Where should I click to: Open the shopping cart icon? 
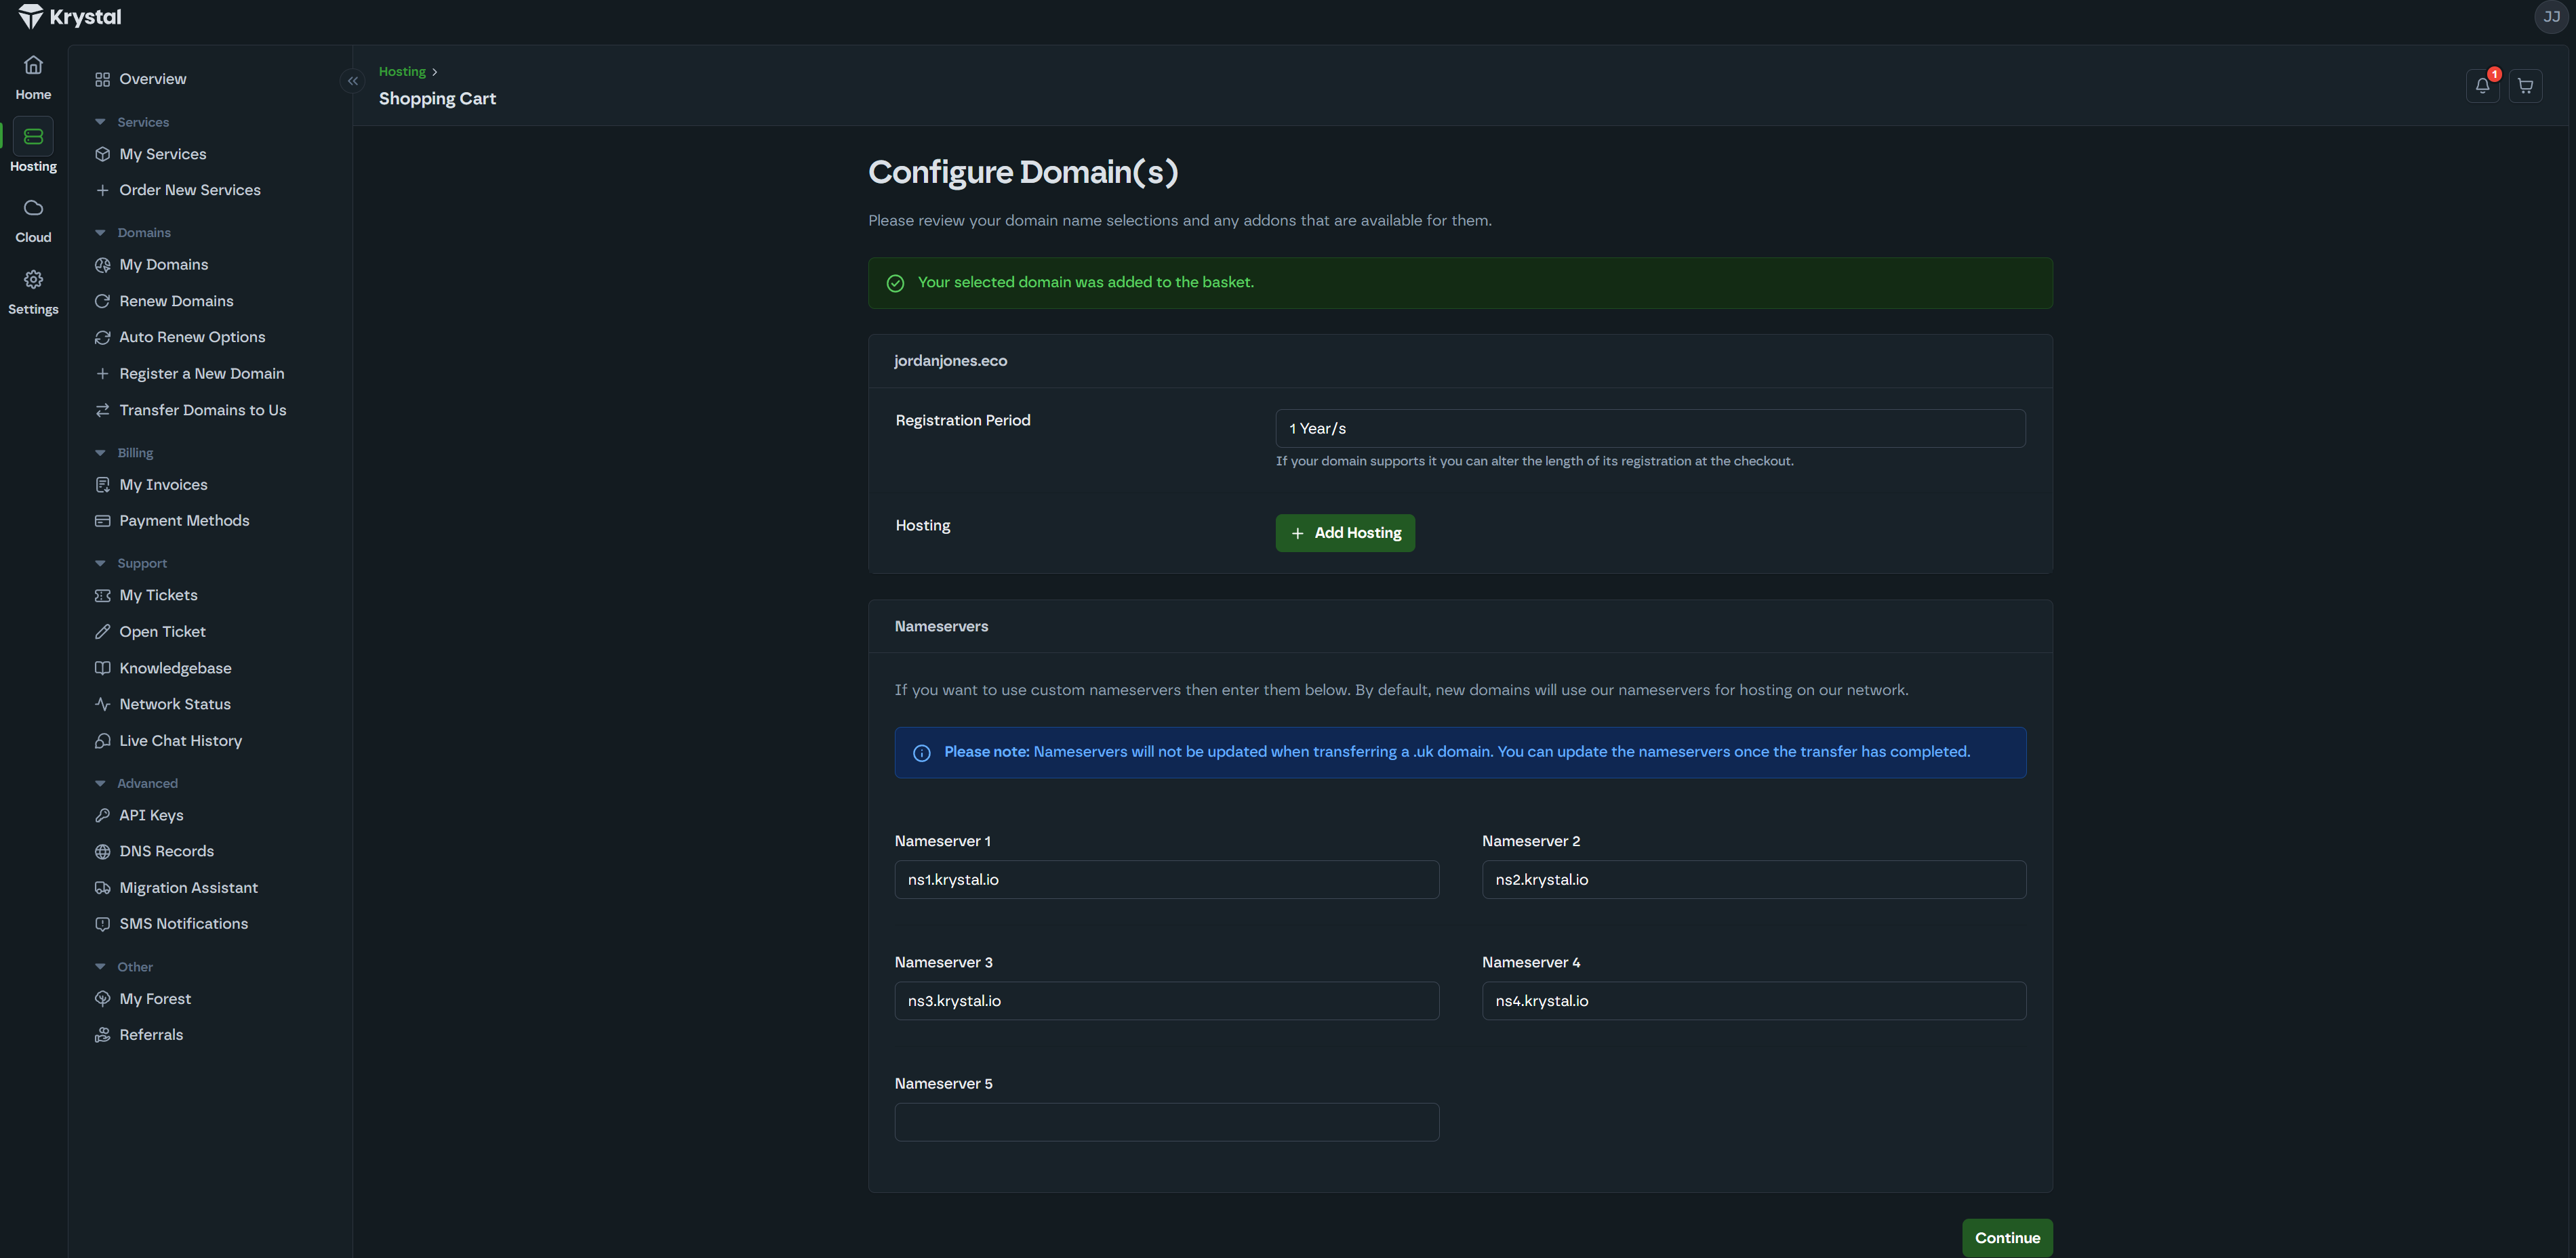(2525, 86)
